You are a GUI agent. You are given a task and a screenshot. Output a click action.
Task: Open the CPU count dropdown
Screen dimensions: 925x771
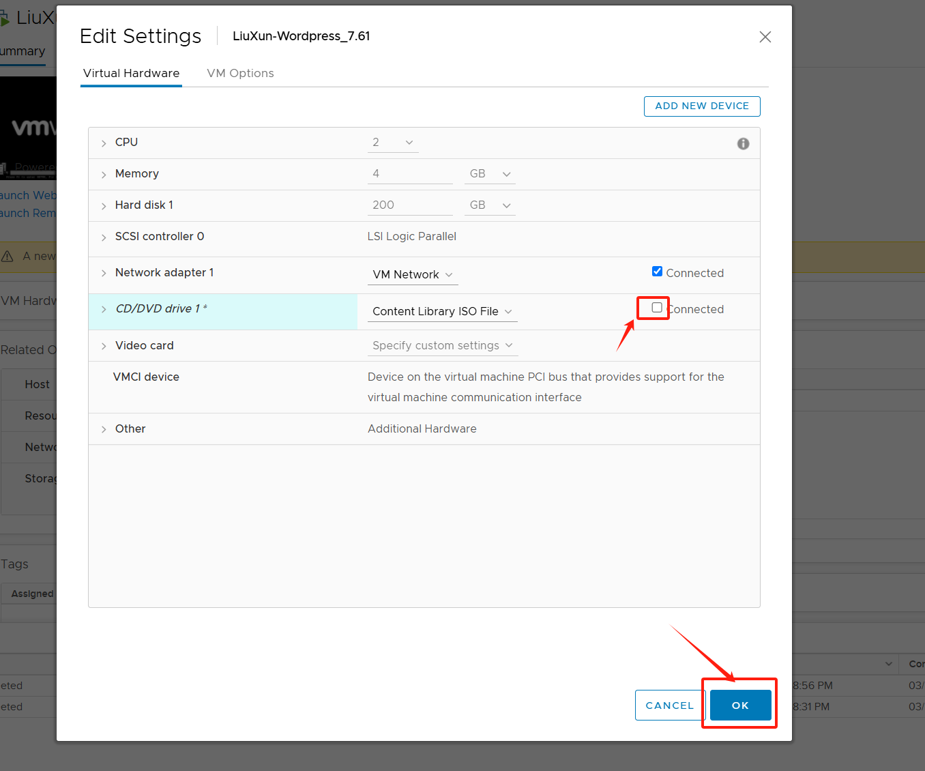pyautogui.click(x=393, y=143)
